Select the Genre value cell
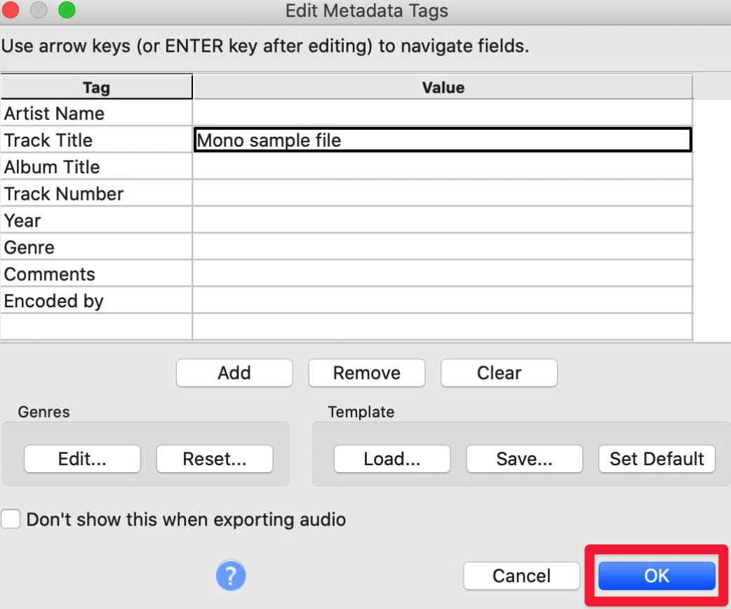 [x=442, y=247]
